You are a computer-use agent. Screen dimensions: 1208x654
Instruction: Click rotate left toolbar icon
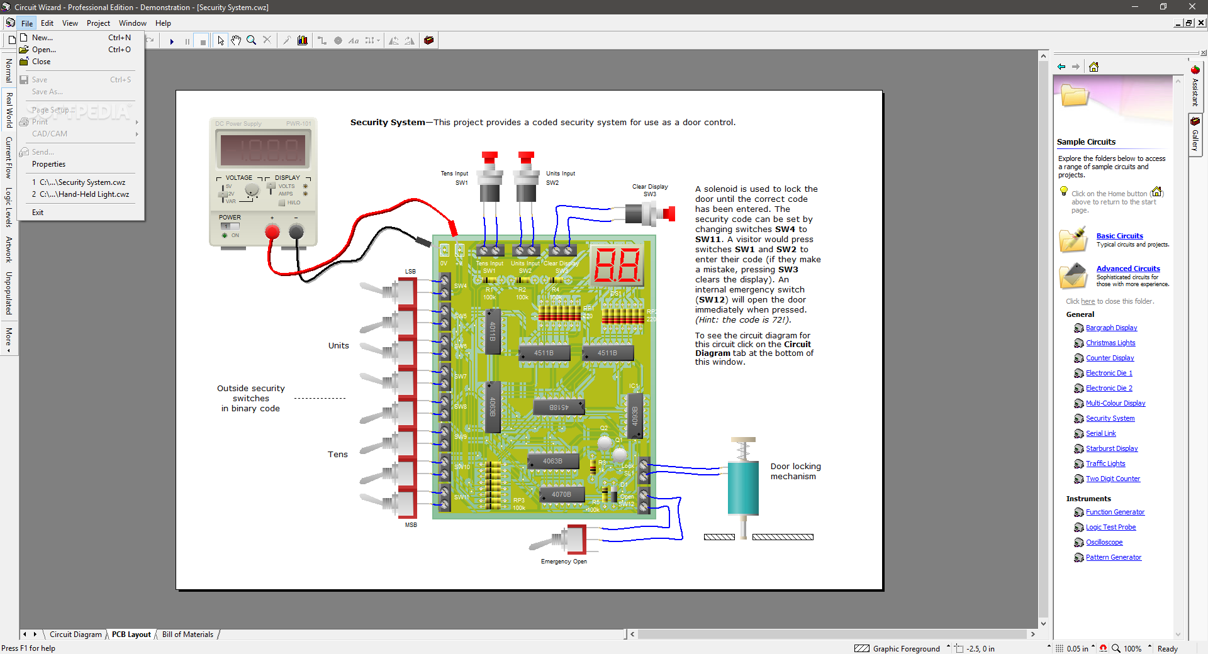tap(394, 41)
